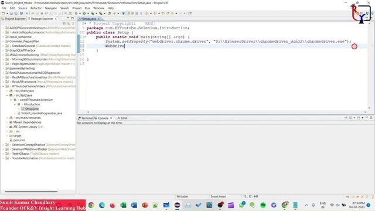Close the Package Explorer tab
The height and width of the screenshot is (211, 375).
(56, 19)
